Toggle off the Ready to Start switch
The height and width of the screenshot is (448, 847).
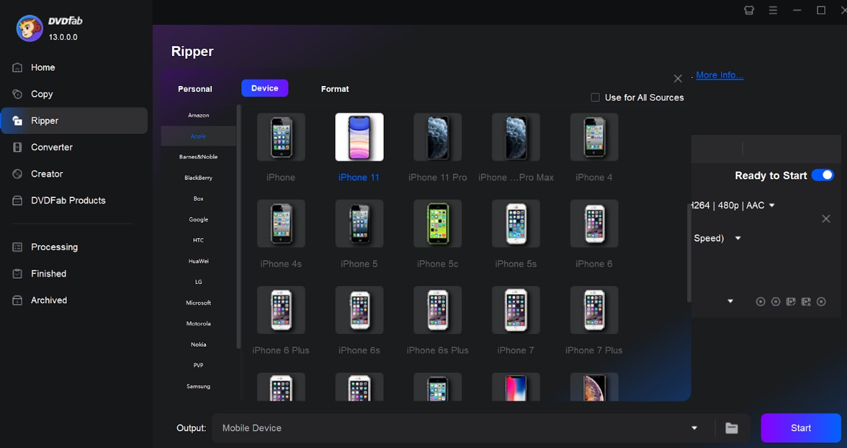pyautogui.click(x=823, y=175)
